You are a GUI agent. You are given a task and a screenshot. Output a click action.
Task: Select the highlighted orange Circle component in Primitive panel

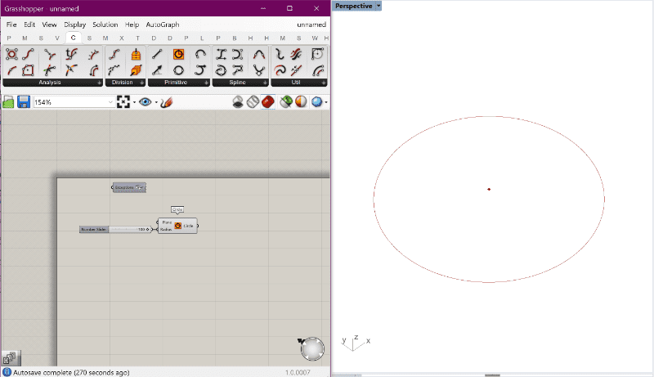[178, 54]
